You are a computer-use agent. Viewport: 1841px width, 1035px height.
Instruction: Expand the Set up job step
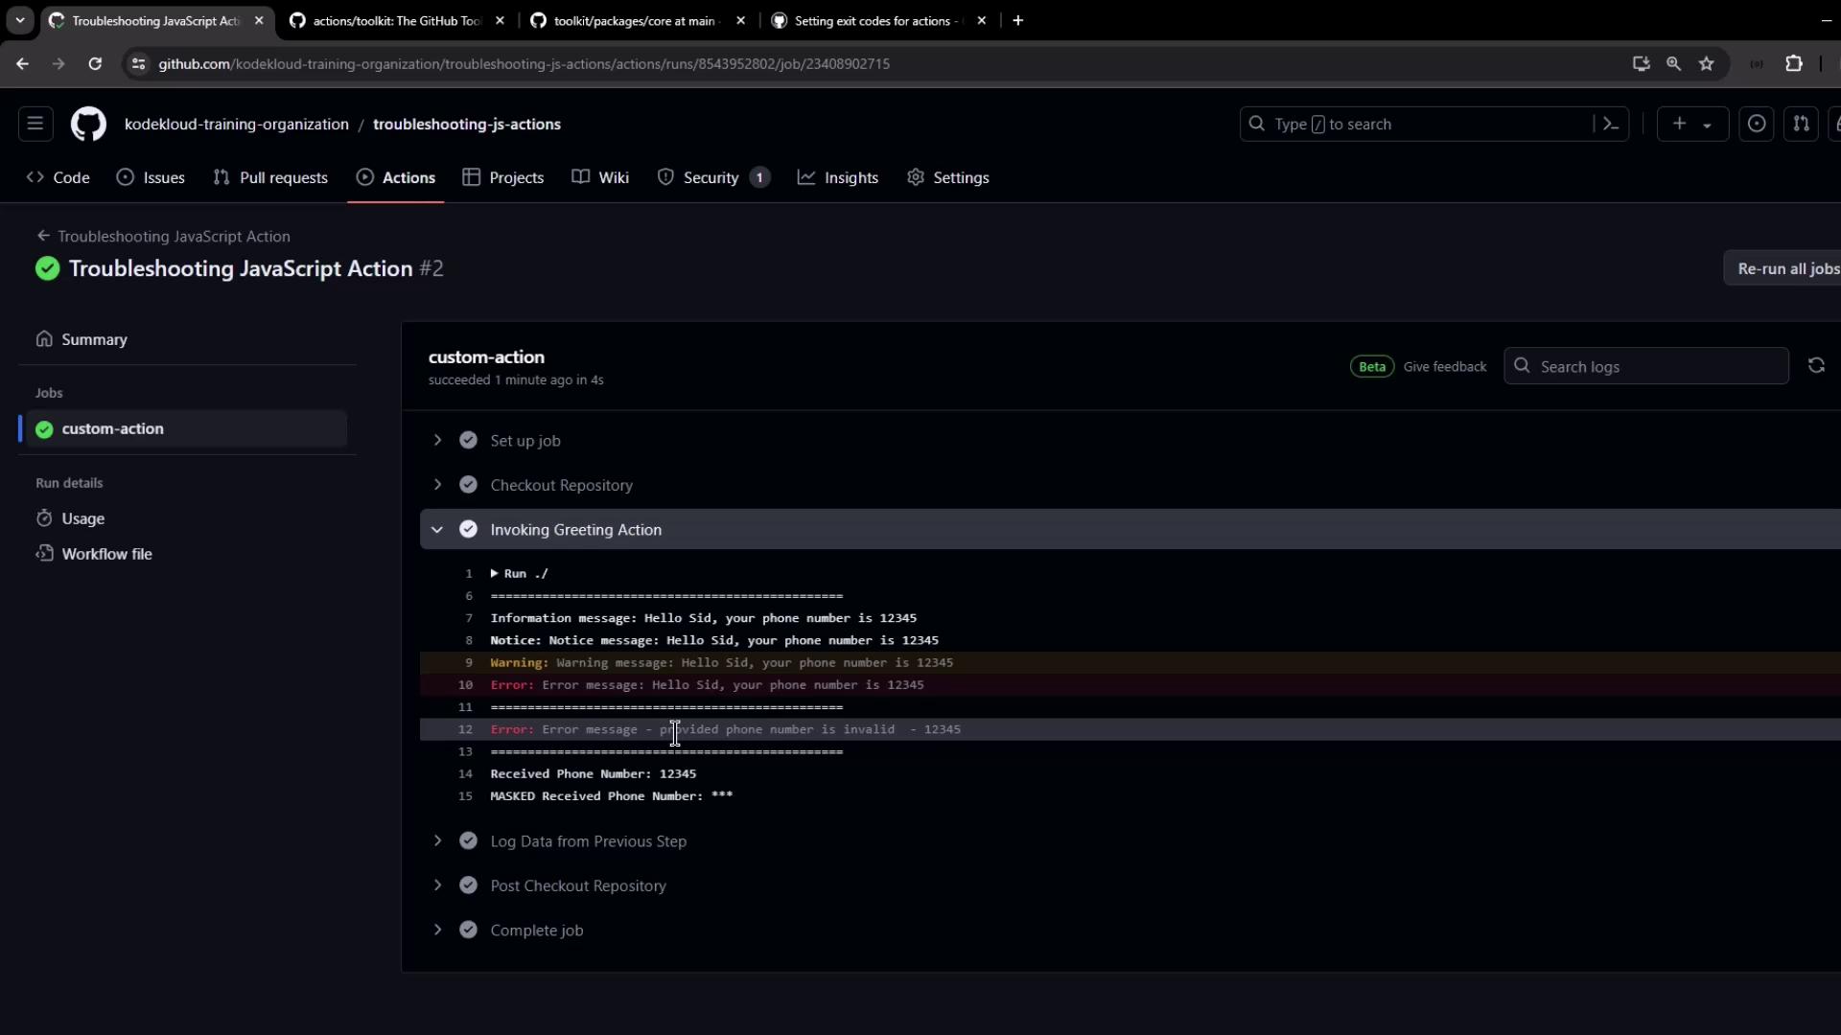click(x=438, y=440)
